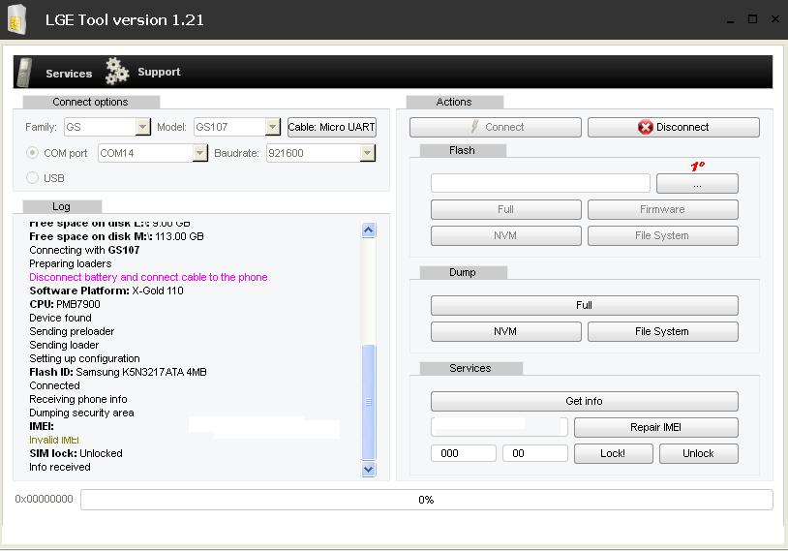Click the Cable: Micro UART button

click(x=332, y=127)
